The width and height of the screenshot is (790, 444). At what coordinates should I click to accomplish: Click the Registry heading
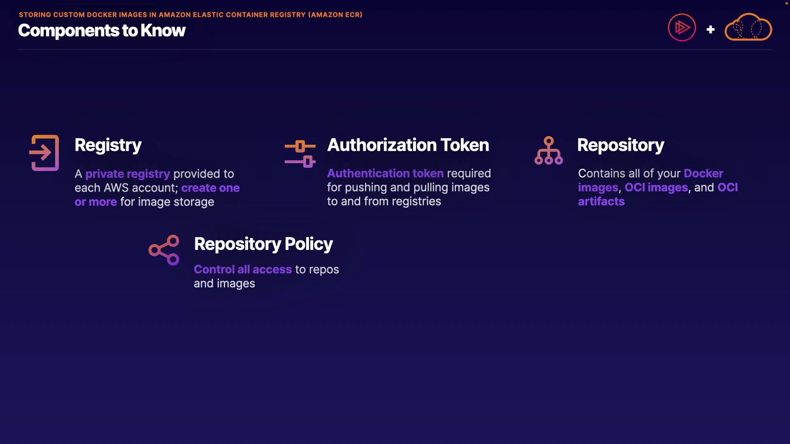[x=108, y=145]
